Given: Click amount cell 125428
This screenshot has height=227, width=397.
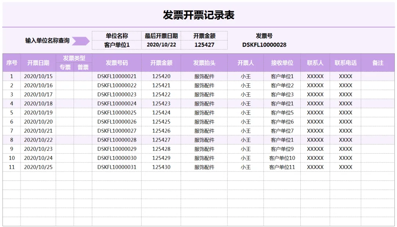Looking at the screenshot, I should (x=161, y=149).
